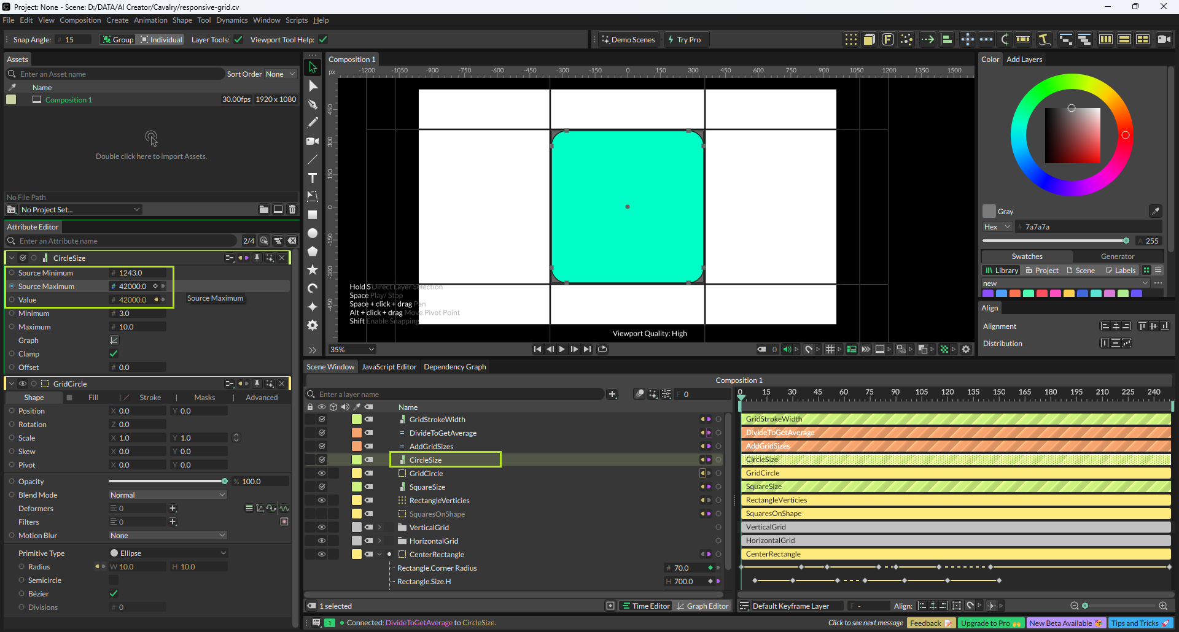
Task: Toggle the Bézier checkbox
Action: 114,594
